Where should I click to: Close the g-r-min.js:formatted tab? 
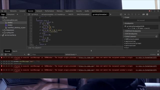click(108, 14)
